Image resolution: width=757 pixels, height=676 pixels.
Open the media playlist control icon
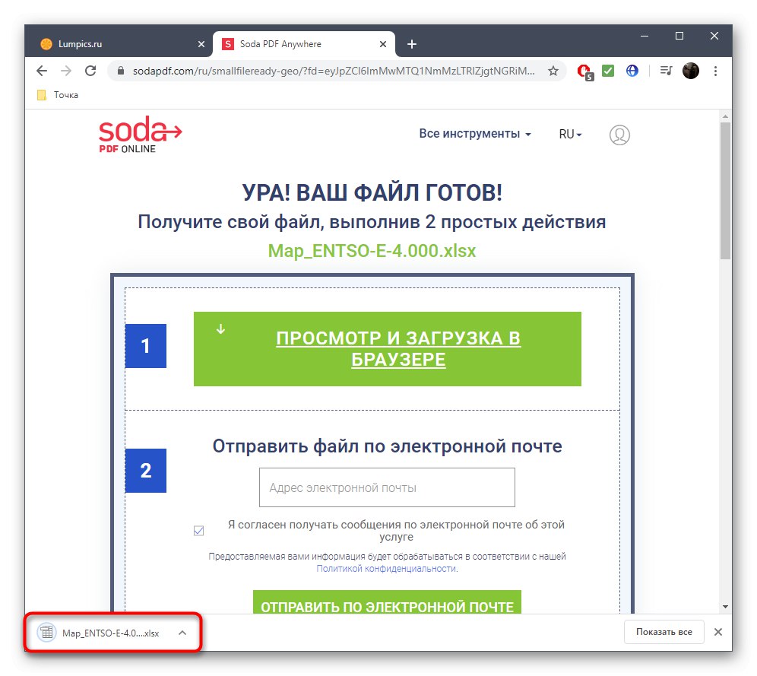click(x=664, y=71)
